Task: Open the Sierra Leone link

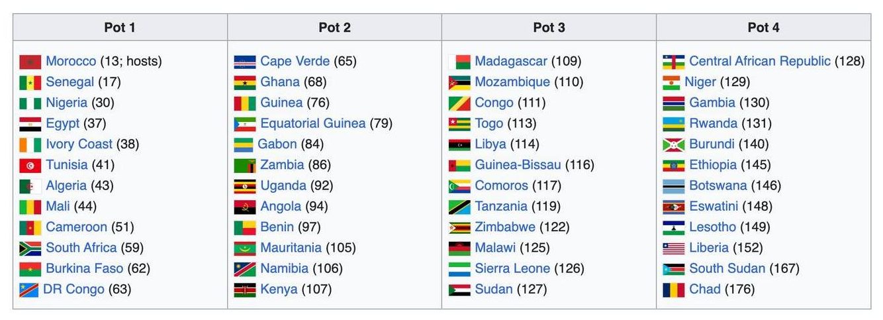Action: click(512, 268)
